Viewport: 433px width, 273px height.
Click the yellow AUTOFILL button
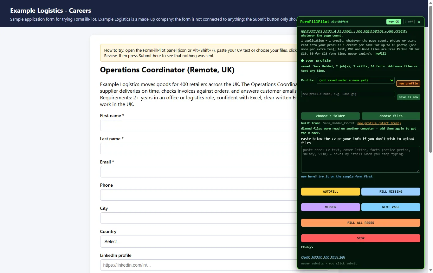click(331, 192)
